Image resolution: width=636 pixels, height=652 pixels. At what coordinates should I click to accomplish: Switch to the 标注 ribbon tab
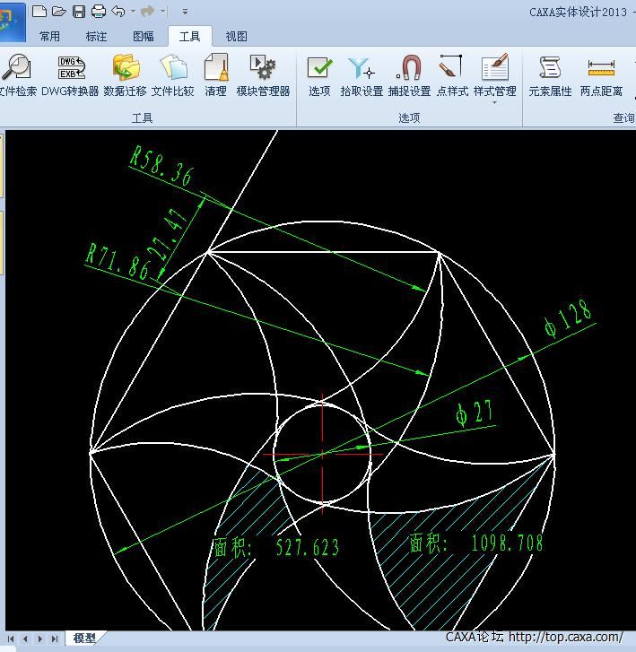point(96,37)
